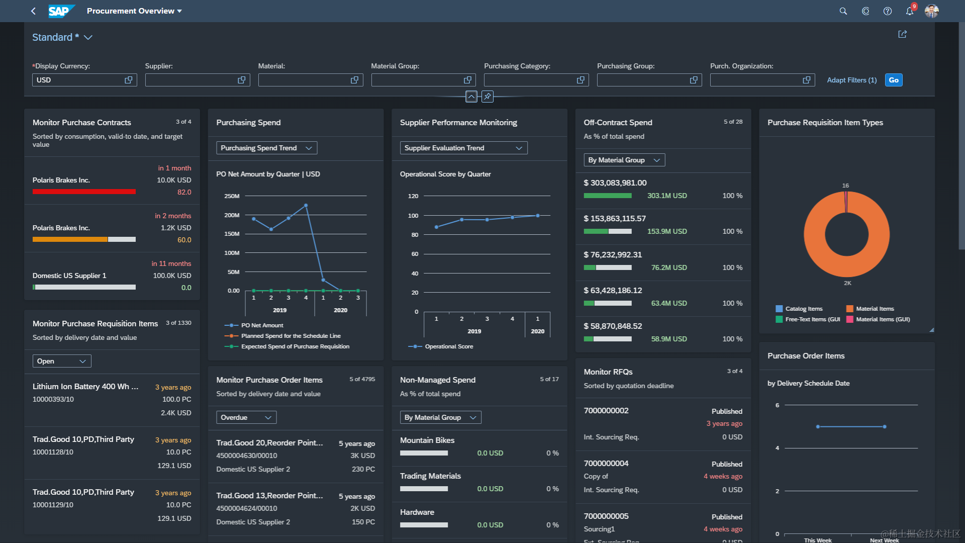Open value help for Supplier field
965x543 pixels.
pos(241,80)
